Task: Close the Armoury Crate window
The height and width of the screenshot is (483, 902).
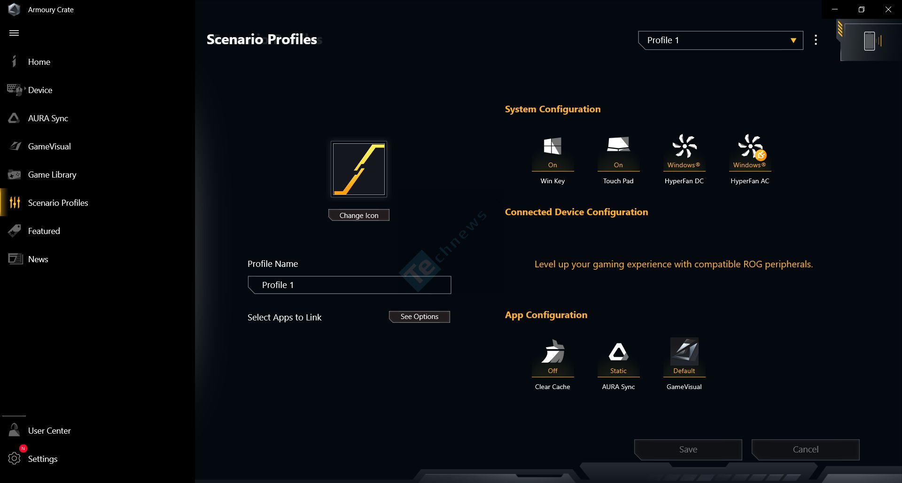Action: click(x=888, y=9)
